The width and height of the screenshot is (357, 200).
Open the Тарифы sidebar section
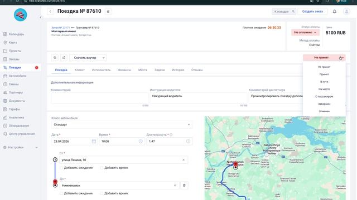(12, 109)
